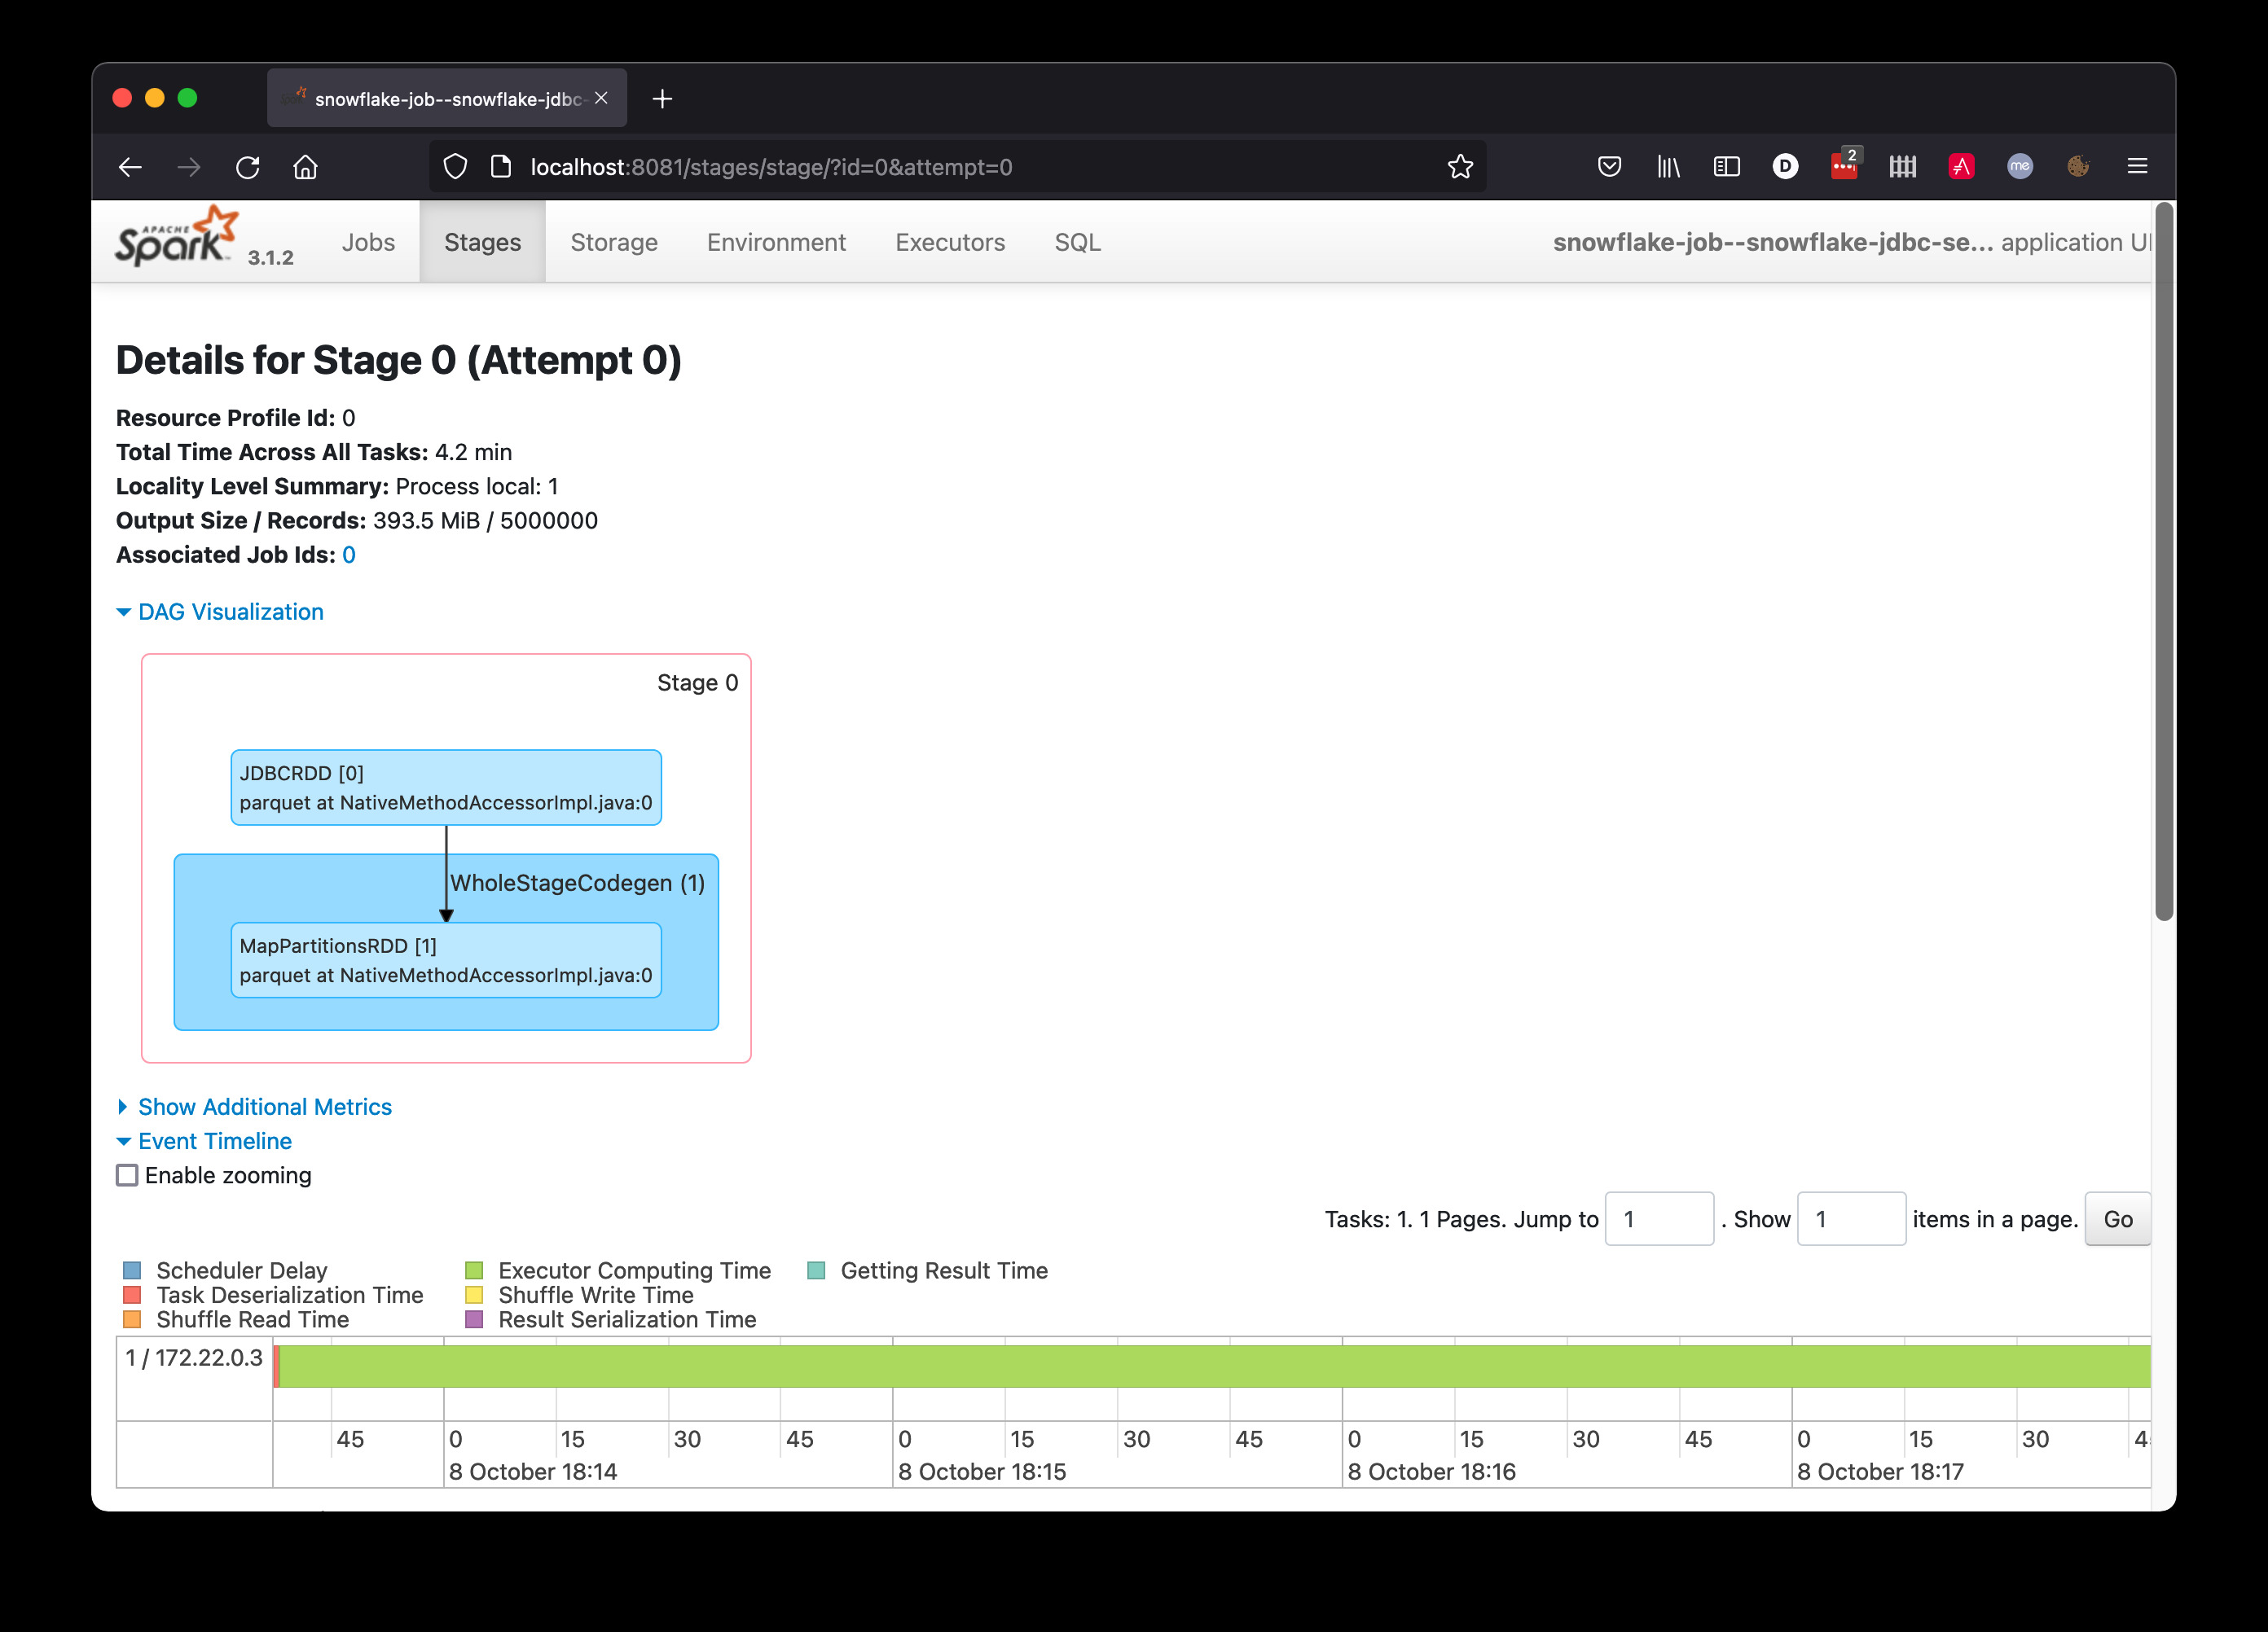The width and height of the screenshot is (2268, 1632).
Task: Click the MapPartitionsRDD [1] DAG node
Action: pyautogui.click(x=446, y=959)
